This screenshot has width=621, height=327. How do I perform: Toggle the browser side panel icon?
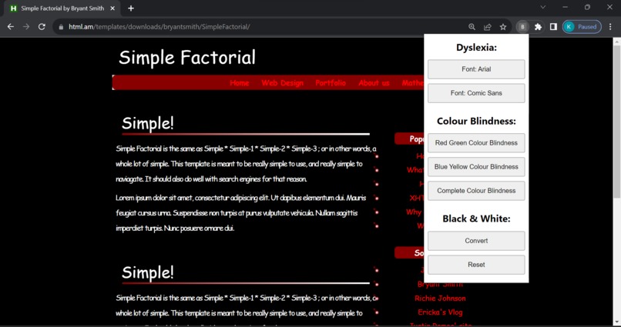(x=553, y=27)
